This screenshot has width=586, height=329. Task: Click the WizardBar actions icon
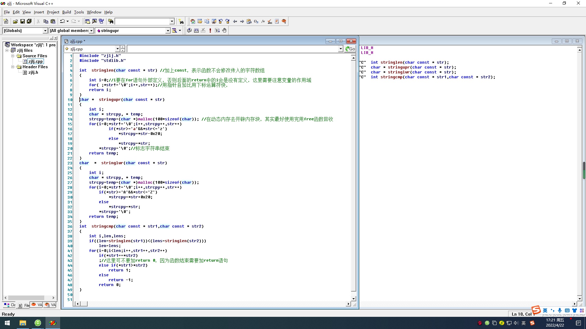(x=174, y=30)
